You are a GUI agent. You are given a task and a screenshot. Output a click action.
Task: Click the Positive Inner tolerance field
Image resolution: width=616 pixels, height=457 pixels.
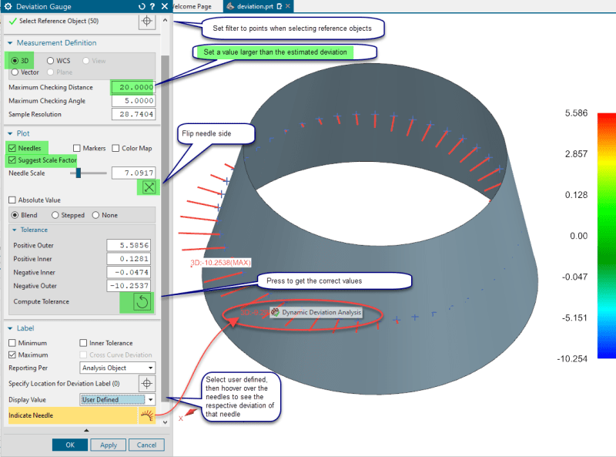click(x=129, y=259)
